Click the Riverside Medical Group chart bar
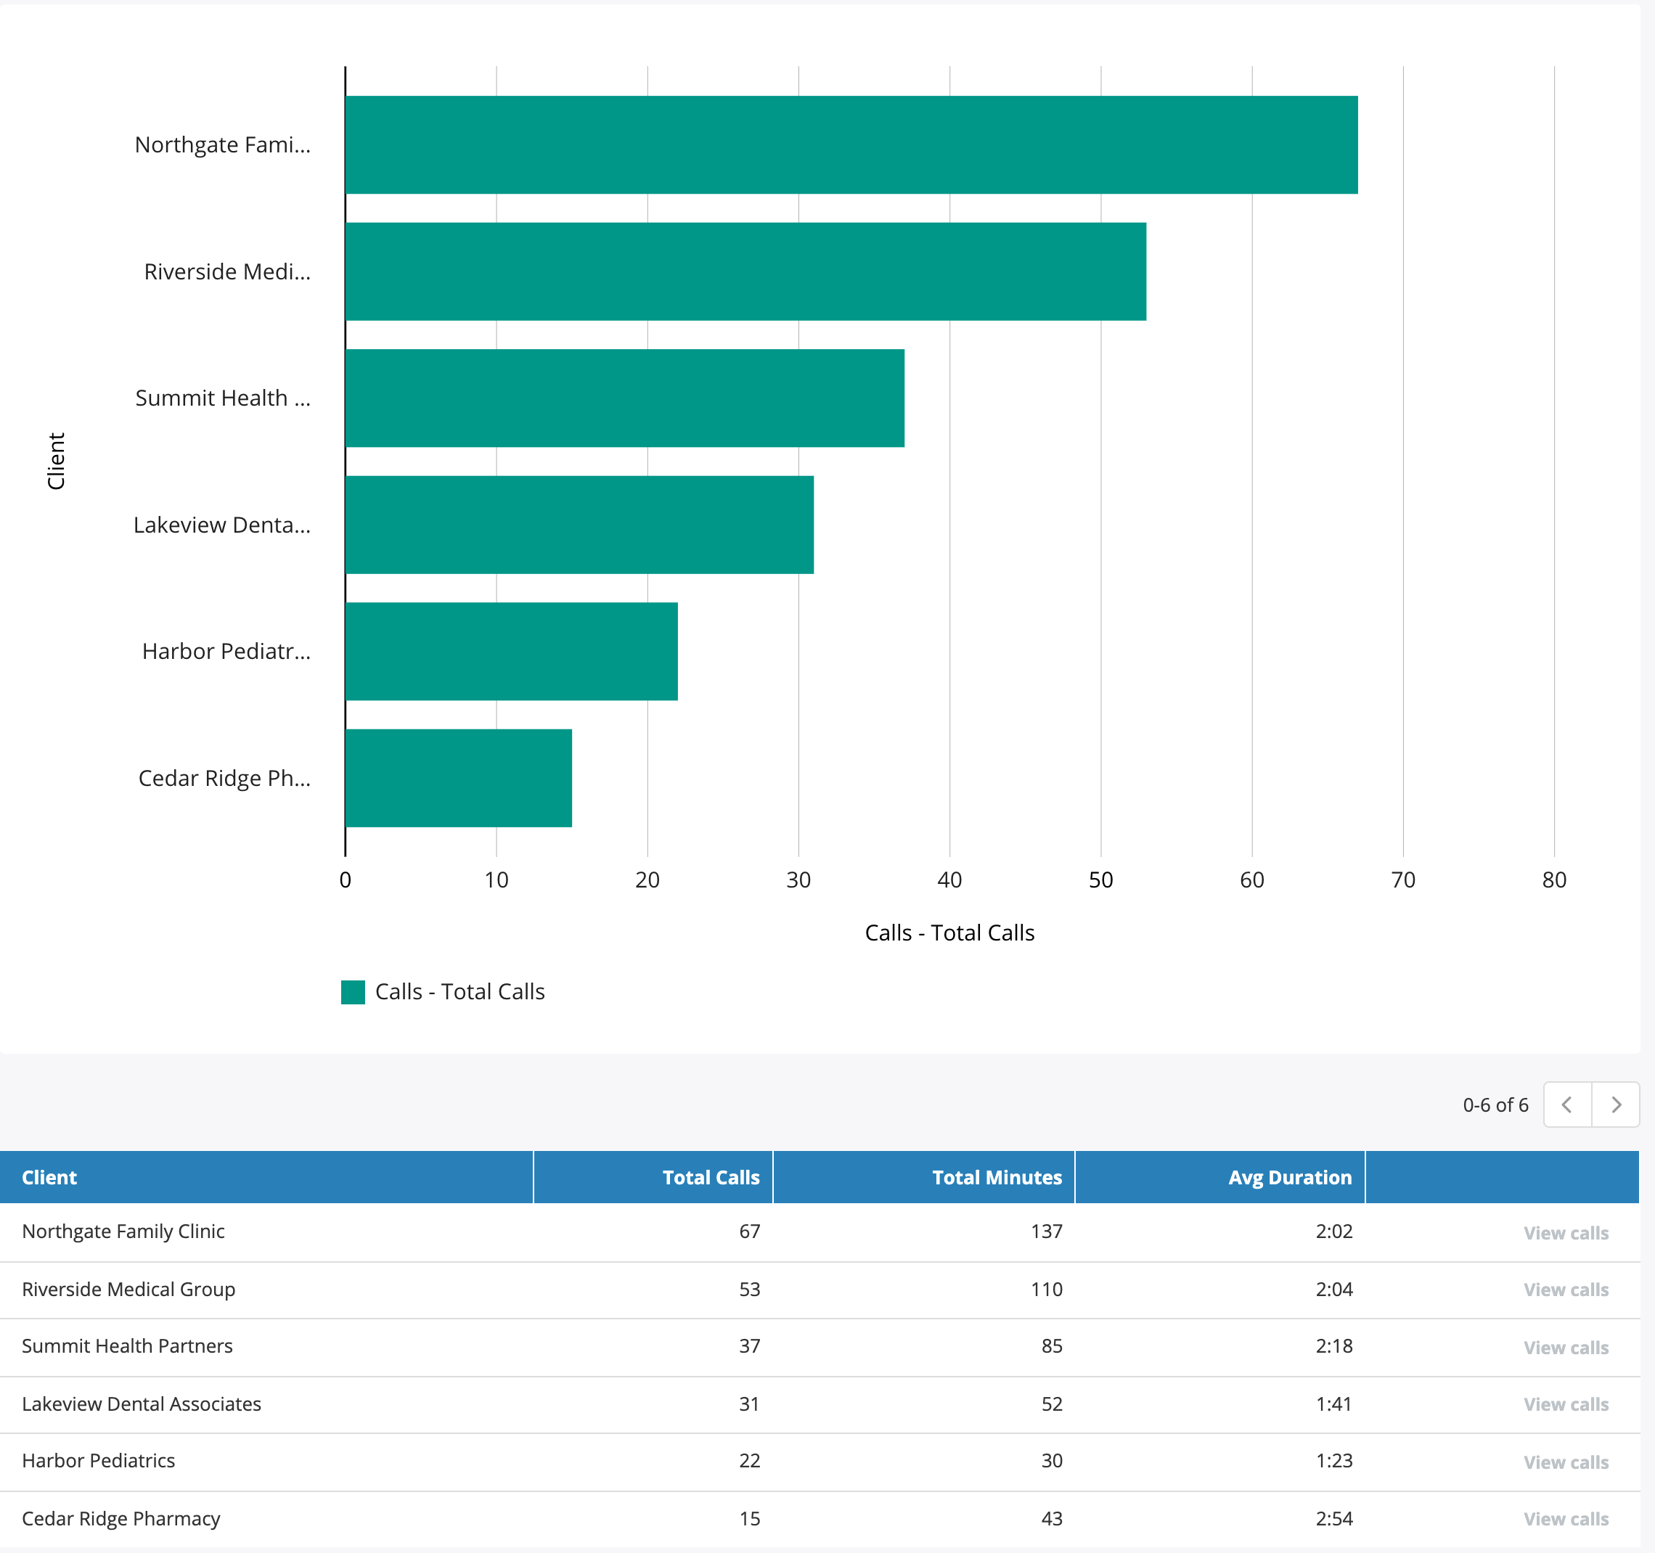Viewport: 1655px width, 1553px height. click(746, 271)
